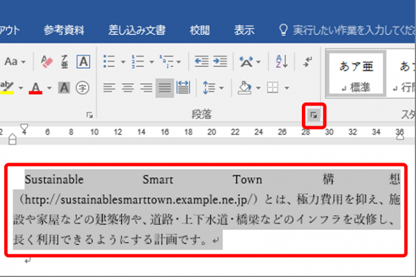Screen dimensions: 416x277
Task: Apply the character border (boxed A) icon
Action: pyautogui.click(x=83, y=62)
